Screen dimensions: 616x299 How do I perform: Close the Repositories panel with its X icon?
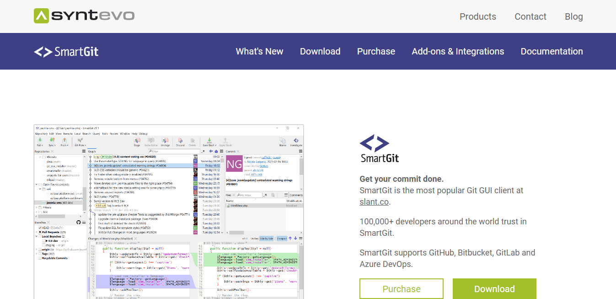pos(52,151)
